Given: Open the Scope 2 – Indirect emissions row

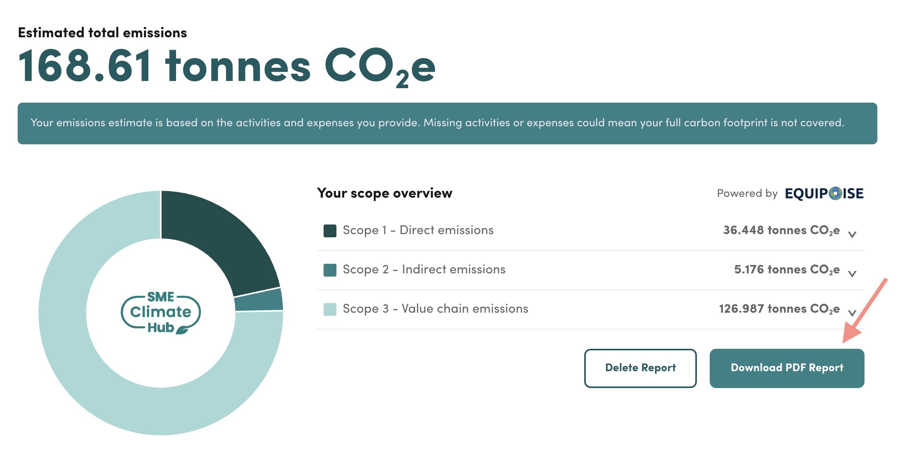Looking at the screenshot, I should 590,270.
